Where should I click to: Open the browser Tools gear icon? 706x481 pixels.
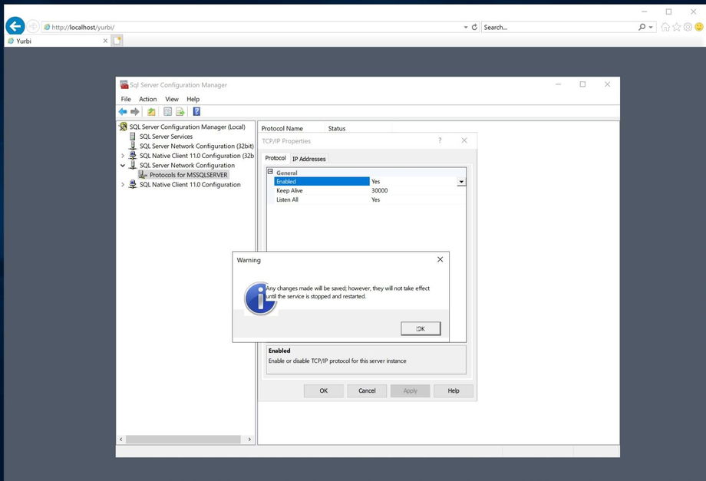pos(688,27)
